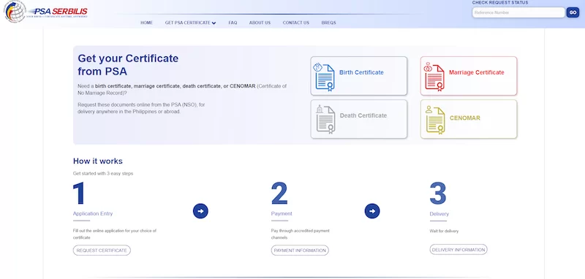Open the About Us page

coord(260,23)
